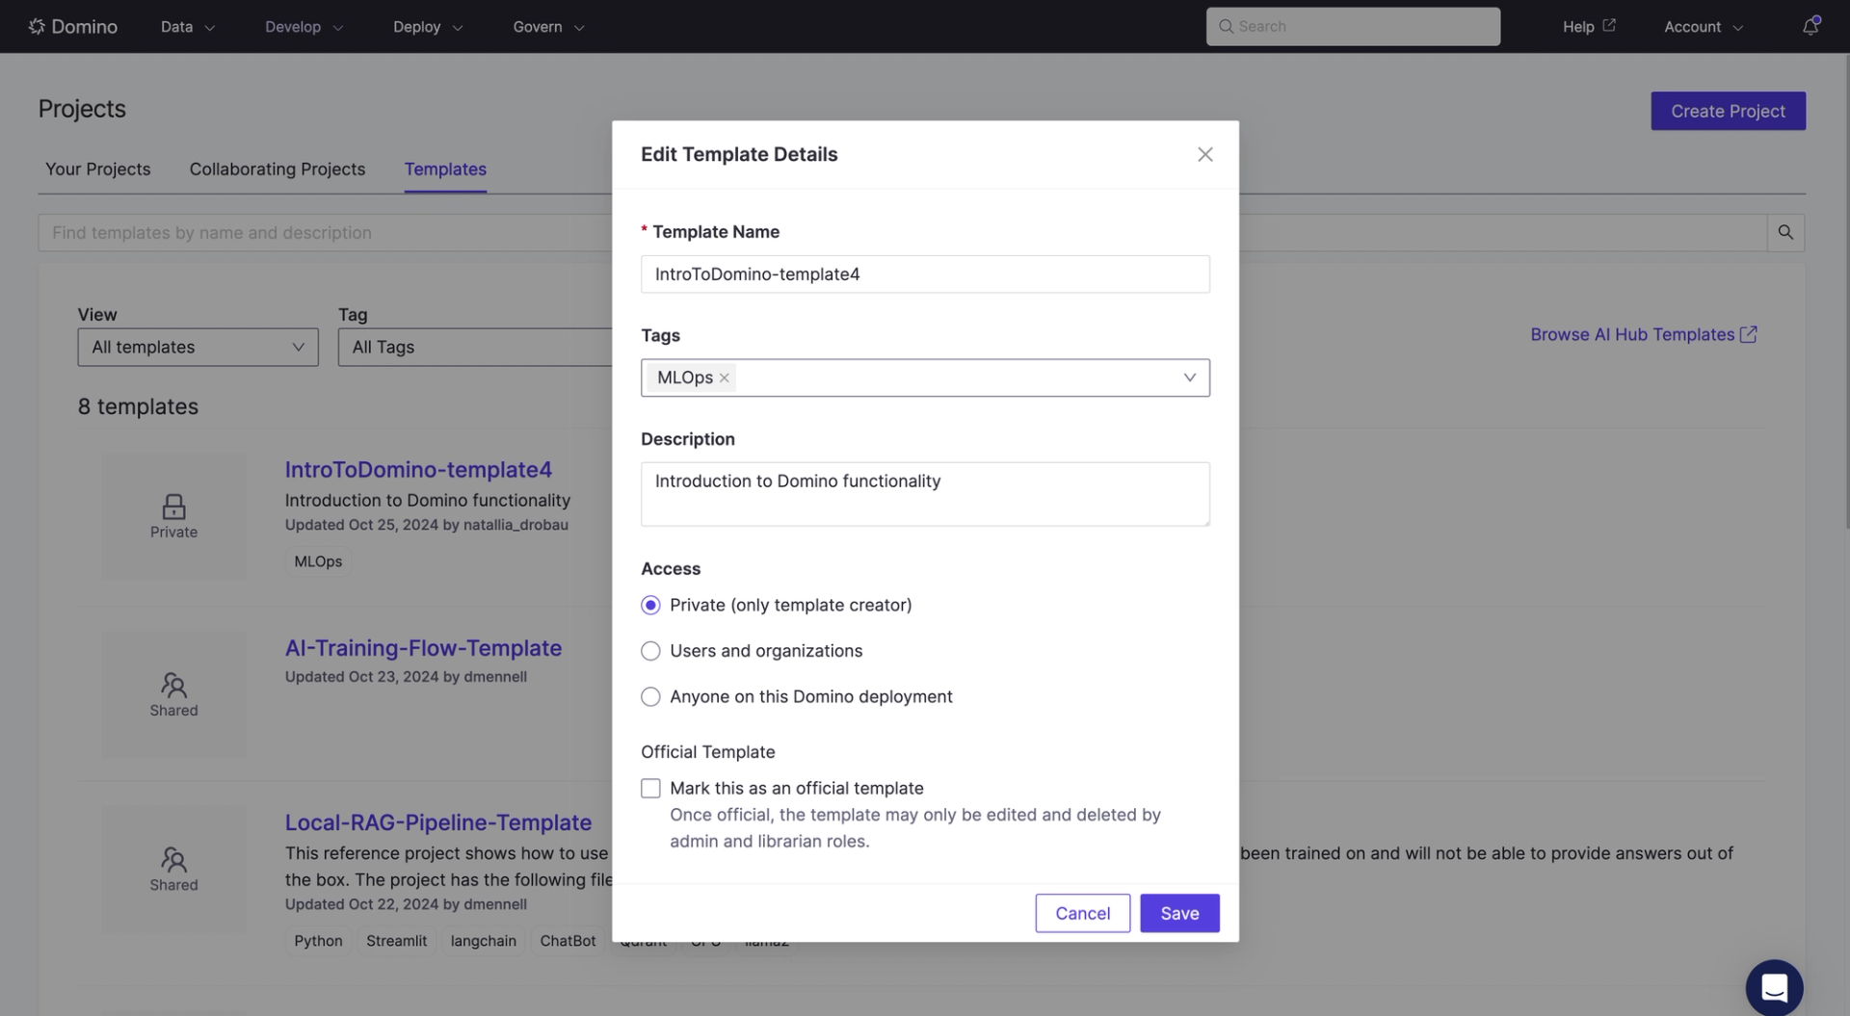Open the AI-Training-Flow-Template link
1850x1016 pixels.
[423, 648]
